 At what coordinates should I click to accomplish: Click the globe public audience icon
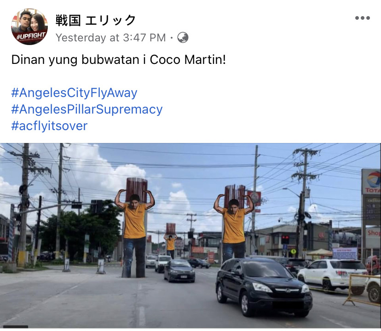click(x=183, y=38)
